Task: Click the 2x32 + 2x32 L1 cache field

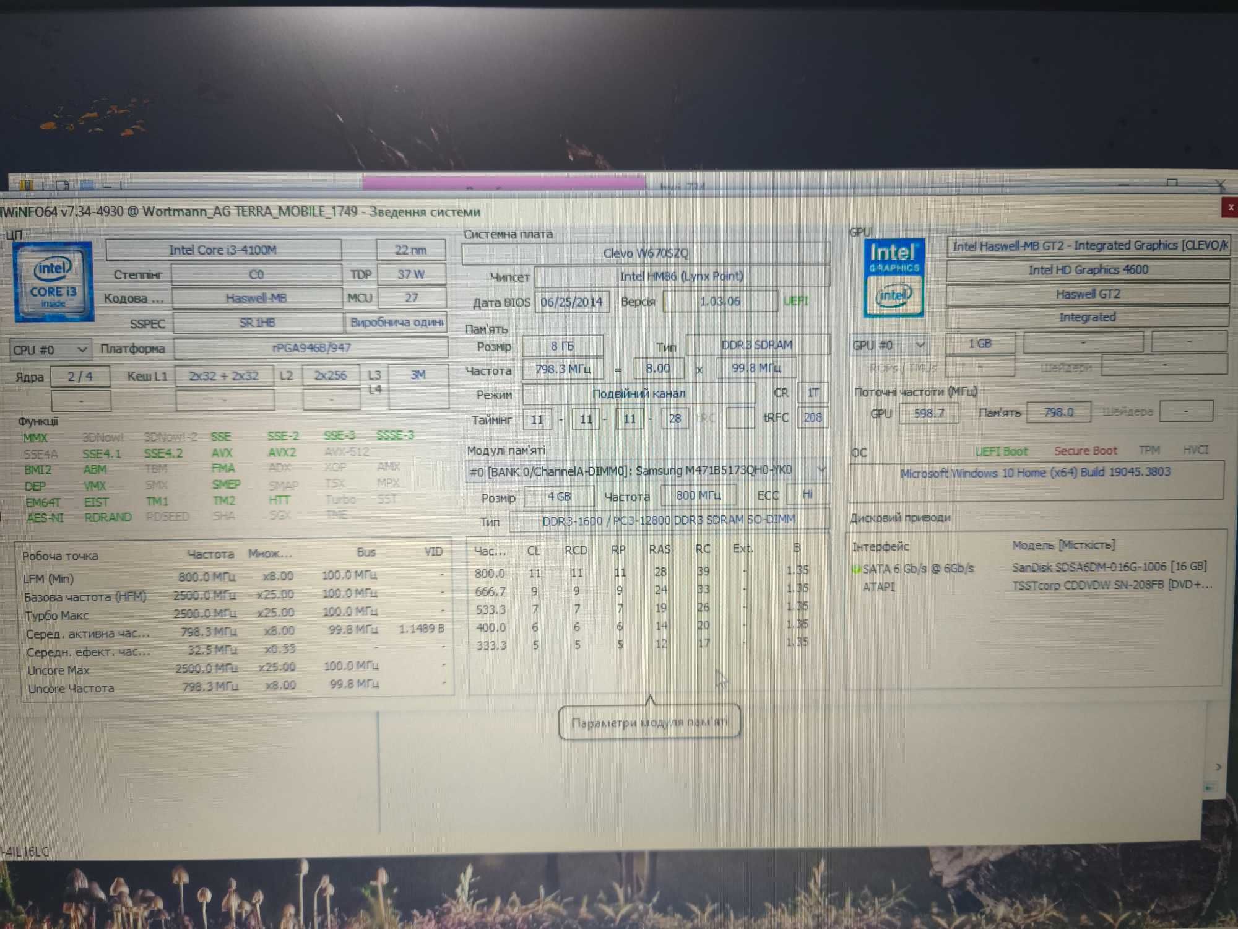Action: click(x=224, y=376)
